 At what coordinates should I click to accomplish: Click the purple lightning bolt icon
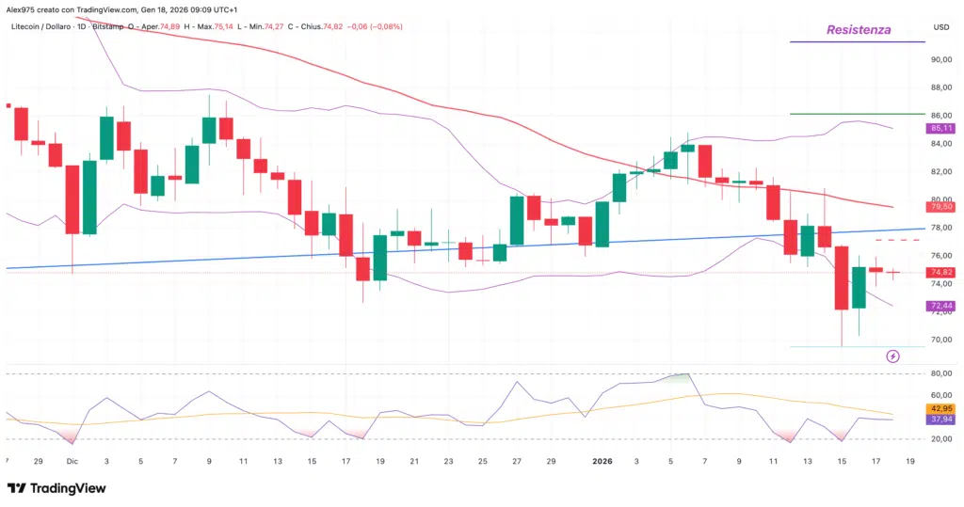[893, 356]
